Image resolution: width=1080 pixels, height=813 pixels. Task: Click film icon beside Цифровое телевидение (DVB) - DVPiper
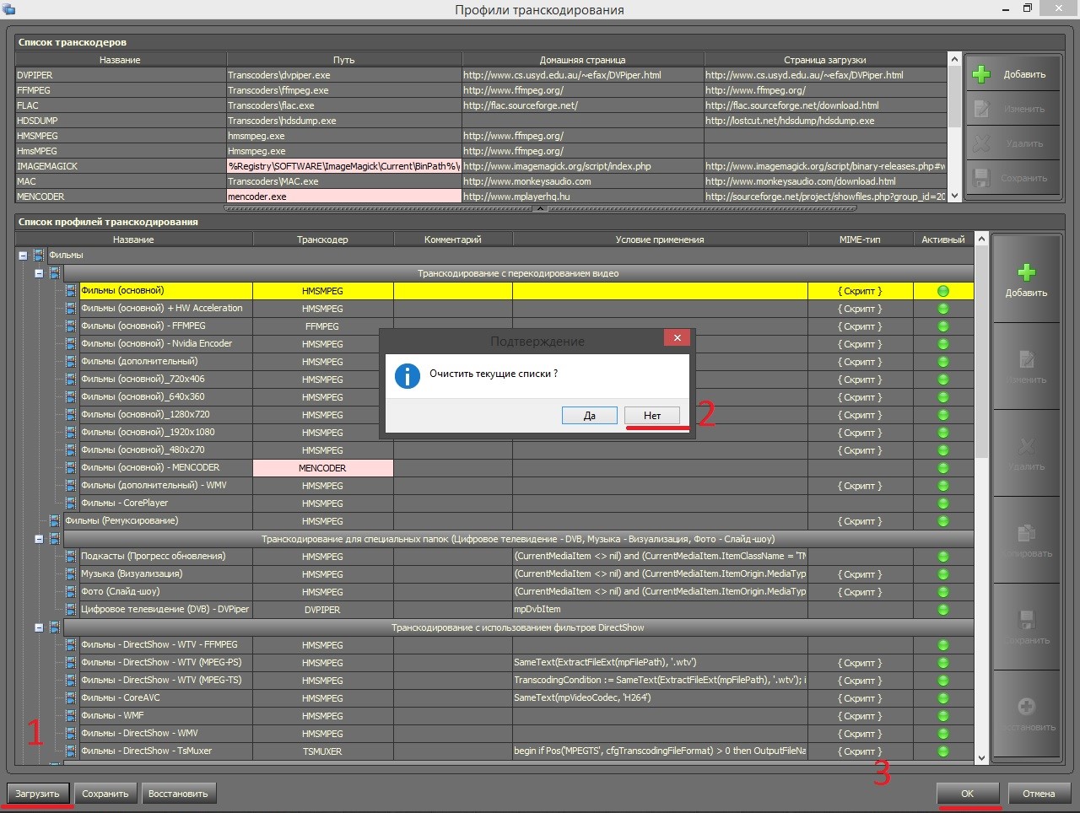tap(71, 610)
